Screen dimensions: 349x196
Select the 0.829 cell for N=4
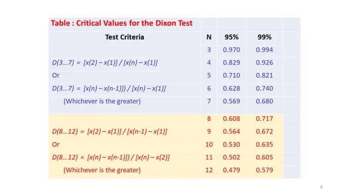(231, 63)
